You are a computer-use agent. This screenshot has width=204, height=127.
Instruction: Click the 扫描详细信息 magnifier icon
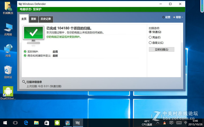(x=24, y=82)
